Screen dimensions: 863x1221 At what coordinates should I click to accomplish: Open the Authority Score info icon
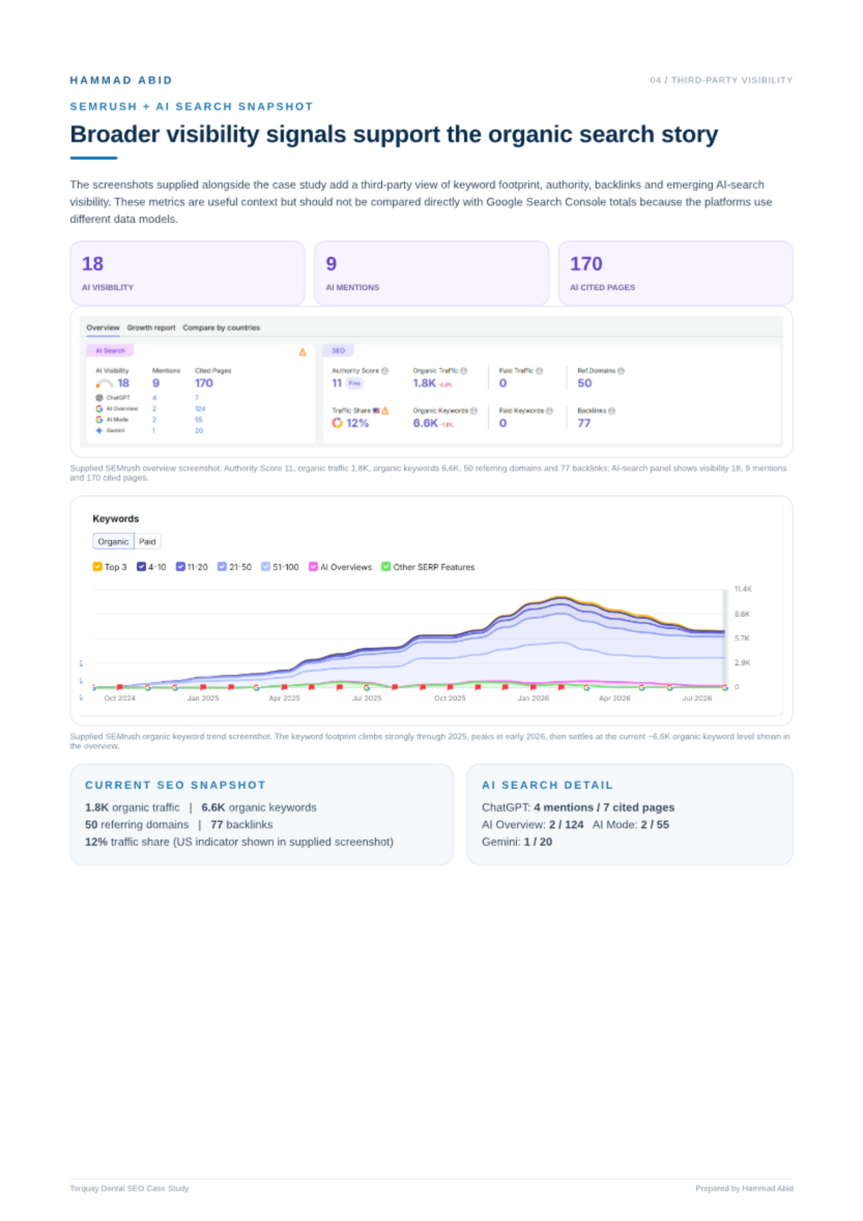coord(385,371)
